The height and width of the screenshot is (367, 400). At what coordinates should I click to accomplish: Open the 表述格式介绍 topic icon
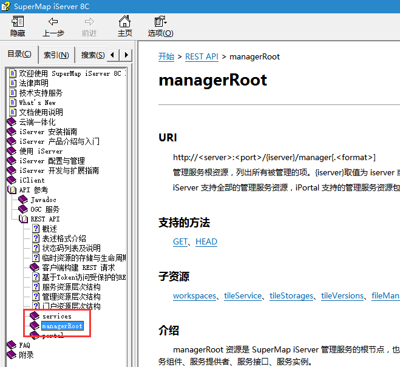(x=36, y=238)
